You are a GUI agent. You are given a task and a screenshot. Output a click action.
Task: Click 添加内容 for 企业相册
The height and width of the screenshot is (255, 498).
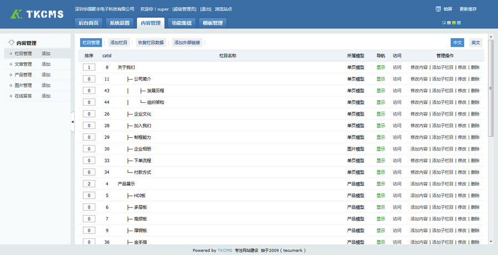419,149
